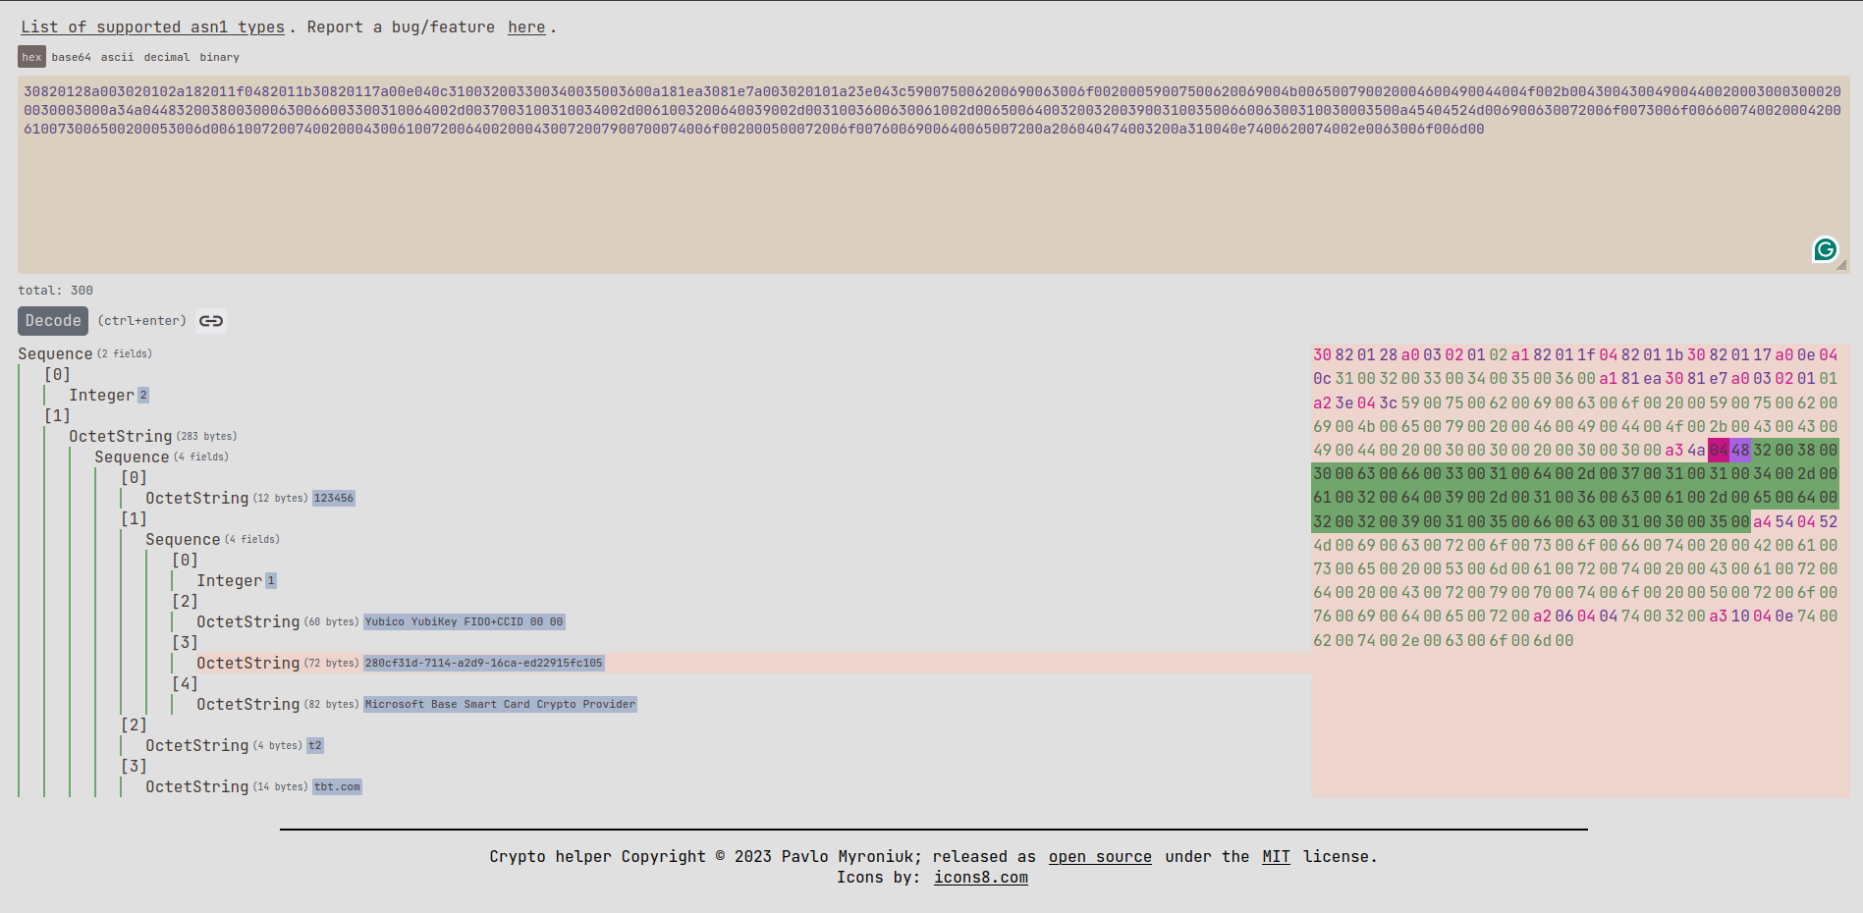Switch to binary format option
The image size is (1863, 913).
tap(219, 57)
